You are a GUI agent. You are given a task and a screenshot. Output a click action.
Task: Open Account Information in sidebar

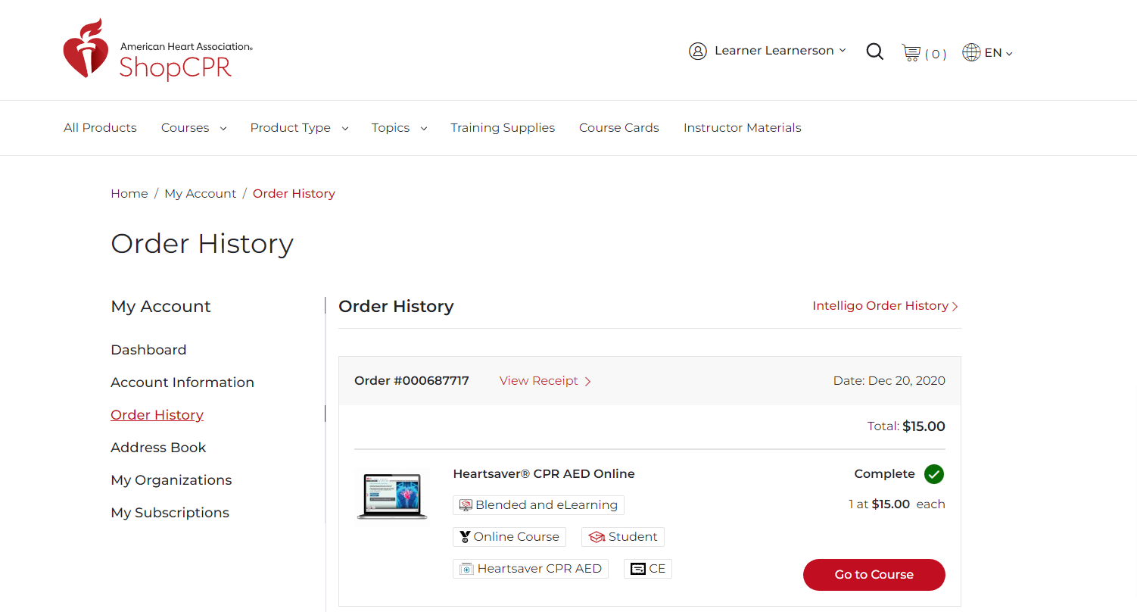(182, 382)
